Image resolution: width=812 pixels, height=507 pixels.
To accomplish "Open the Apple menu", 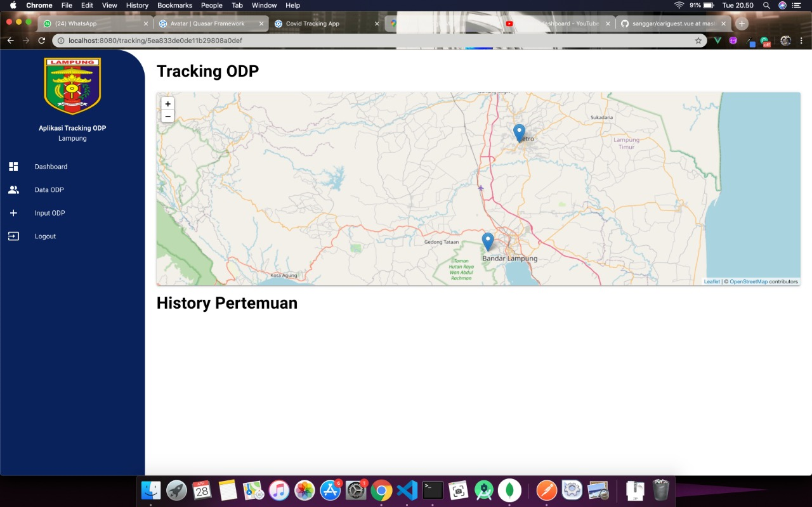I will click(x=13, y=5).
